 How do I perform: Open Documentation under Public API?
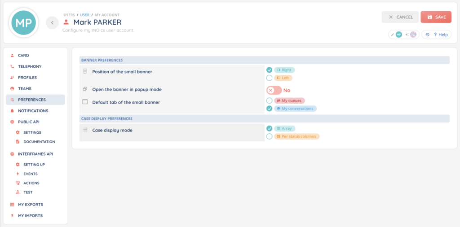[39, 142]
